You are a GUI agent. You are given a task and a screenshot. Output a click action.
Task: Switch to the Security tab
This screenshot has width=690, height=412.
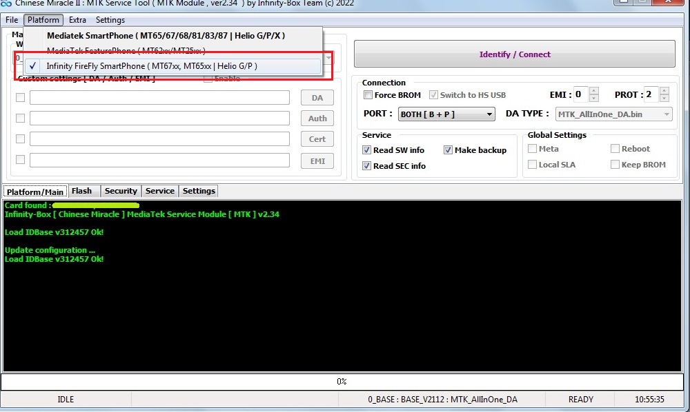121,191
